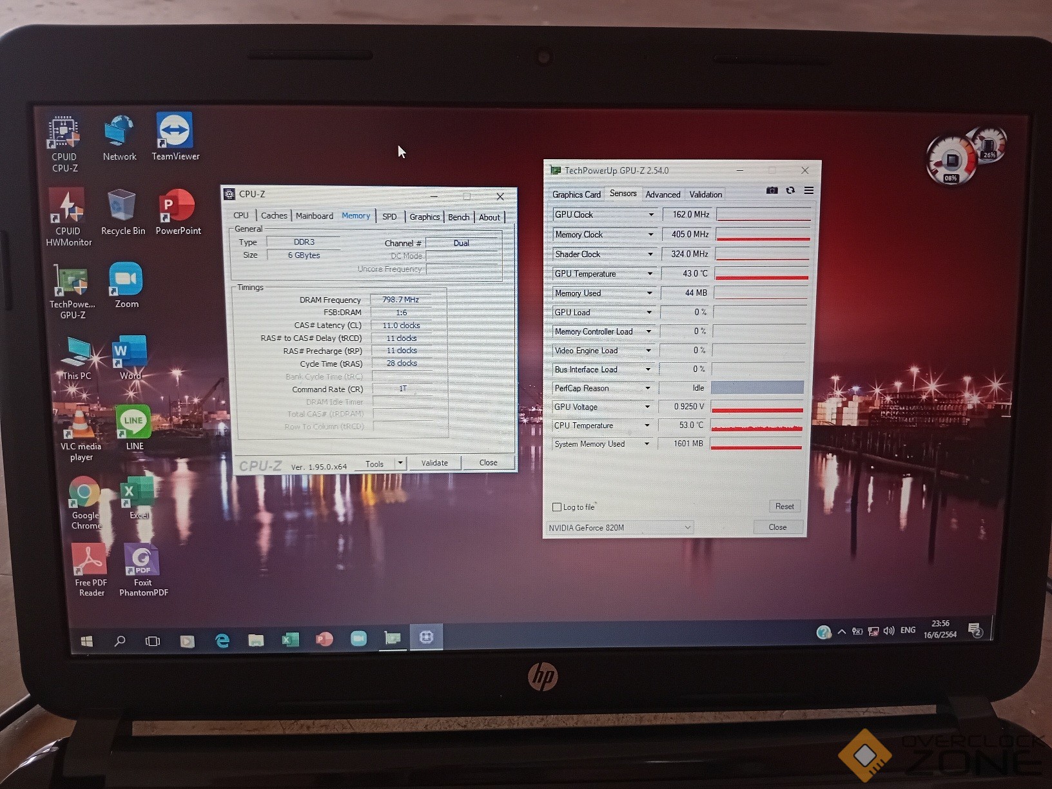Open the About tab in CPU-Z
Screen dimensions: 1052x789
tap(489, 217)
